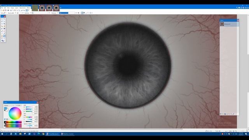Viewport: 249px width, 140px height.
Task: Open the View menu
Action: pos(9,8)
